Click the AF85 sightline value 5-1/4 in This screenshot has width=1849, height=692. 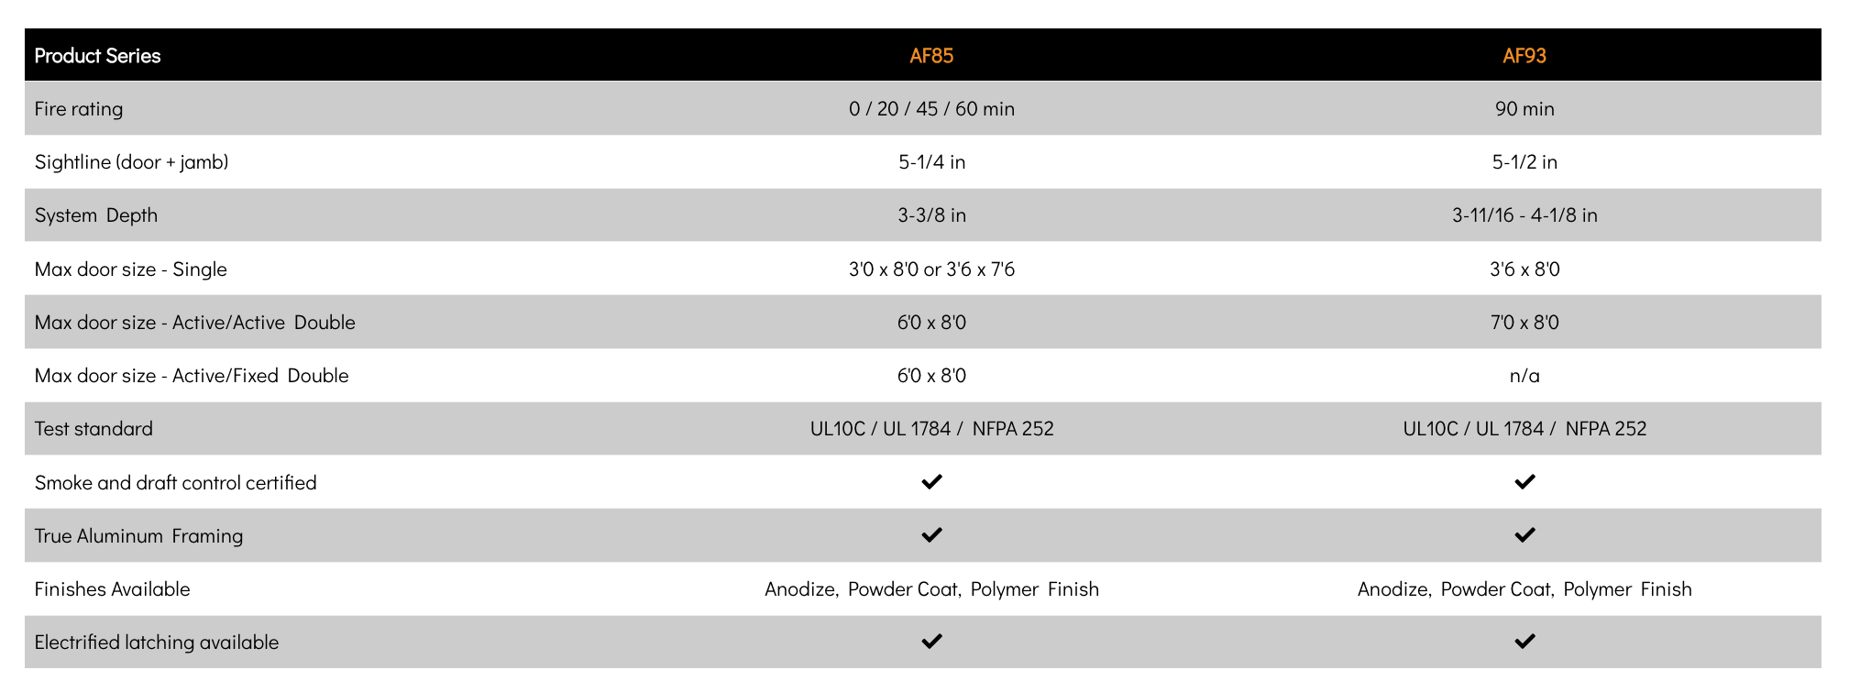coord(931,162)
